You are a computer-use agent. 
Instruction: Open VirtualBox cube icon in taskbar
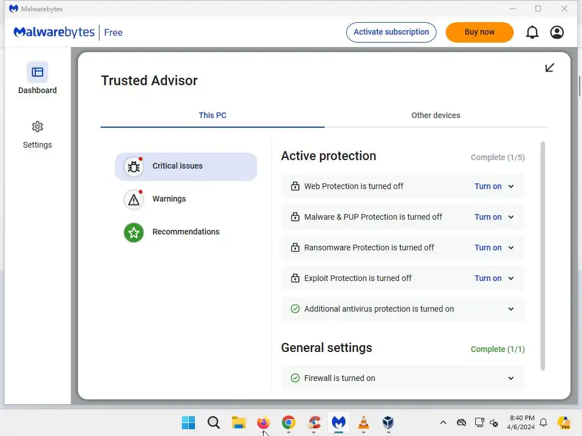point(388,422)
